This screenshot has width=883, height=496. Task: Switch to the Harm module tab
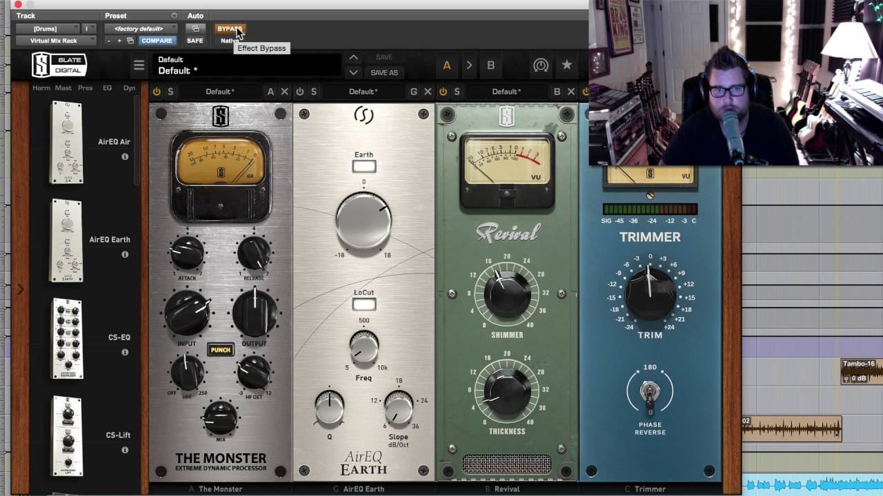pos(41,88)
